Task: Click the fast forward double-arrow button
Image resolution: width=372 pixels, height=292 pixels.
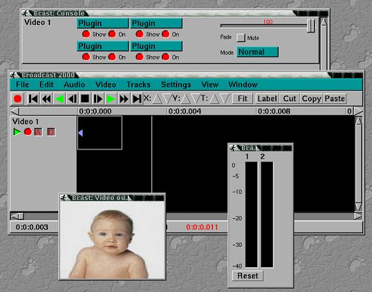Action: [124, 99]
